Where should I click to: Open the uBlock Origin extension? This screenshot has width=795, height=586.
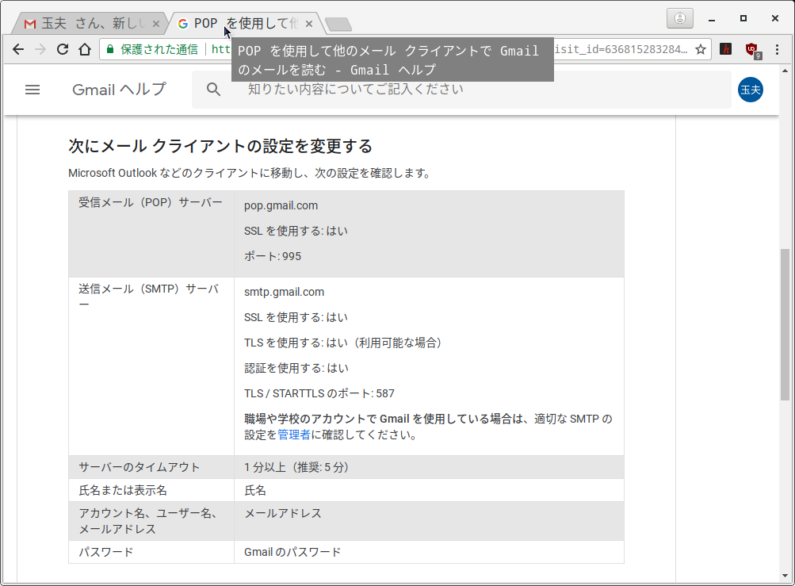click(x=752, y=50)
